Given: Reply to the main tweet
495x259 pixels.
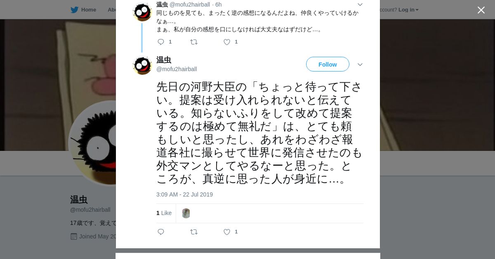Looking at the screenshot, I should point(161,232).
